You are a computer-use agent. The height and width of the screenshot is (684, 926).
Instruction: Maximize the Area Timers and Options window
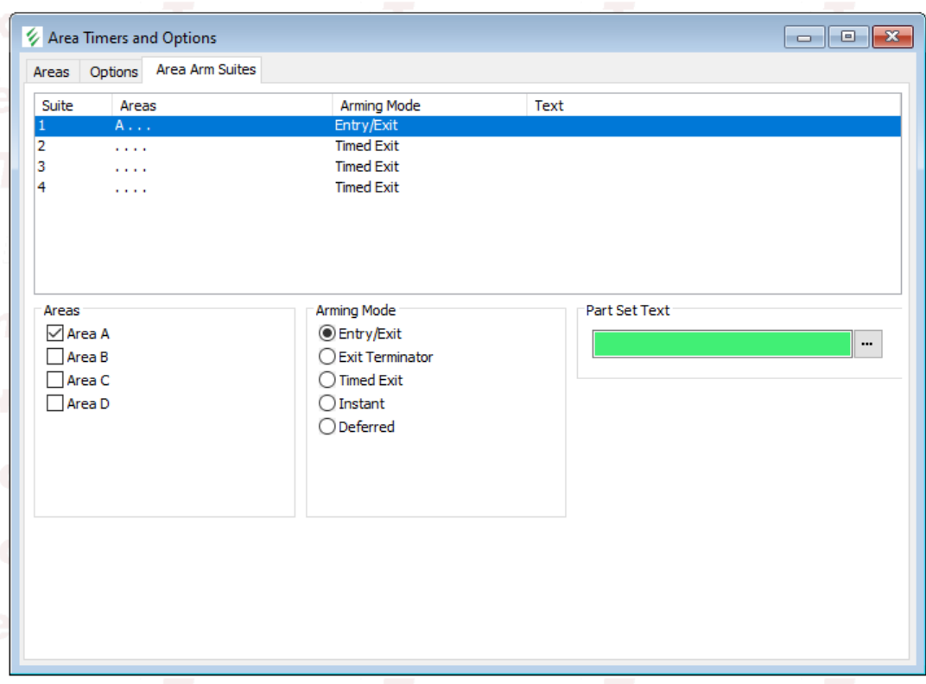(848, 37)
